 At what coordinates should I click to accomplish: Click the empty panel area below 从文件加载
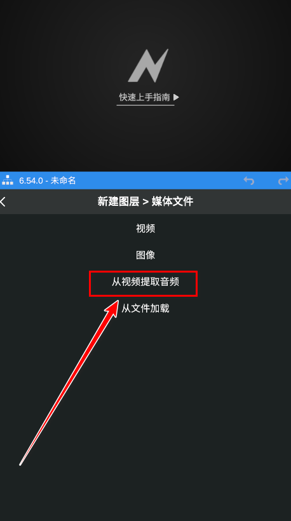click(x=200, y=416)
